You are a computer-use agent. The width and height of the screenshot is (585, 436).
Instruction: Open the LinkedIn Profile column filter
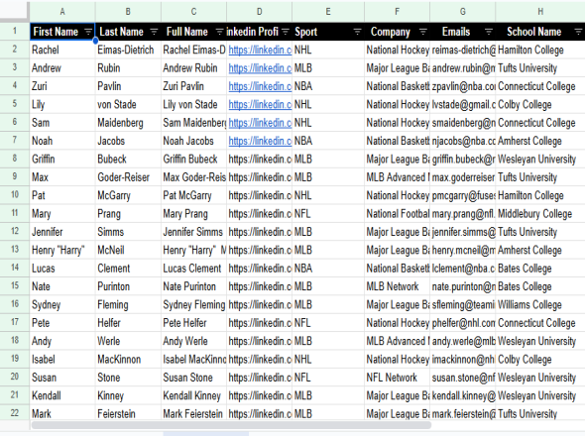click(x=286, y=32)
